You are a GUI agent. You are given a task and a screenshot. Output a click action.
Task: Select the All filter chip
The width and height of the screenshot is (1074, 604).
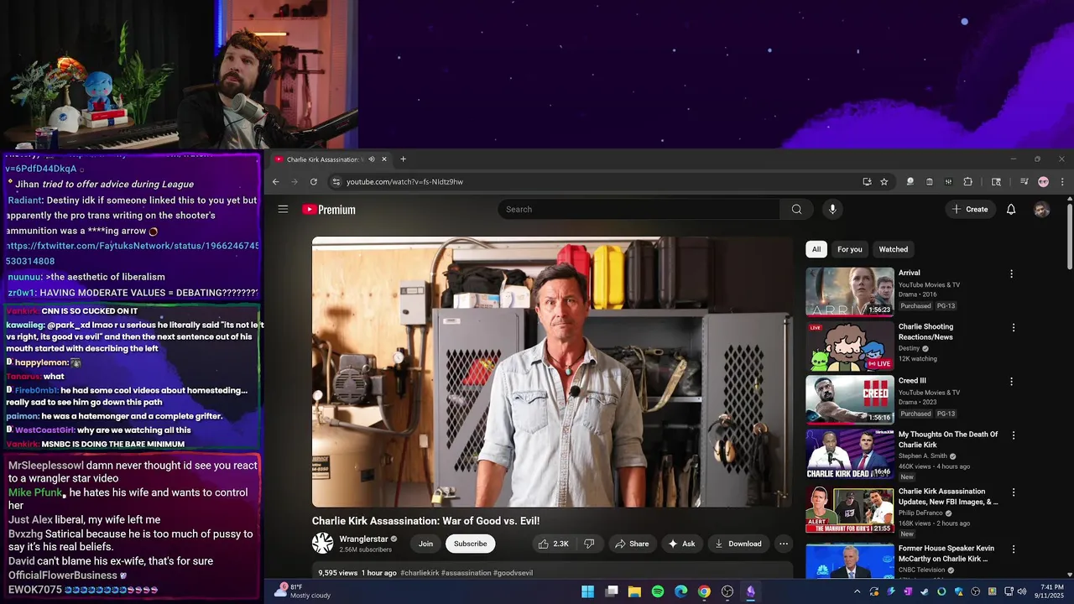point(816,249)
